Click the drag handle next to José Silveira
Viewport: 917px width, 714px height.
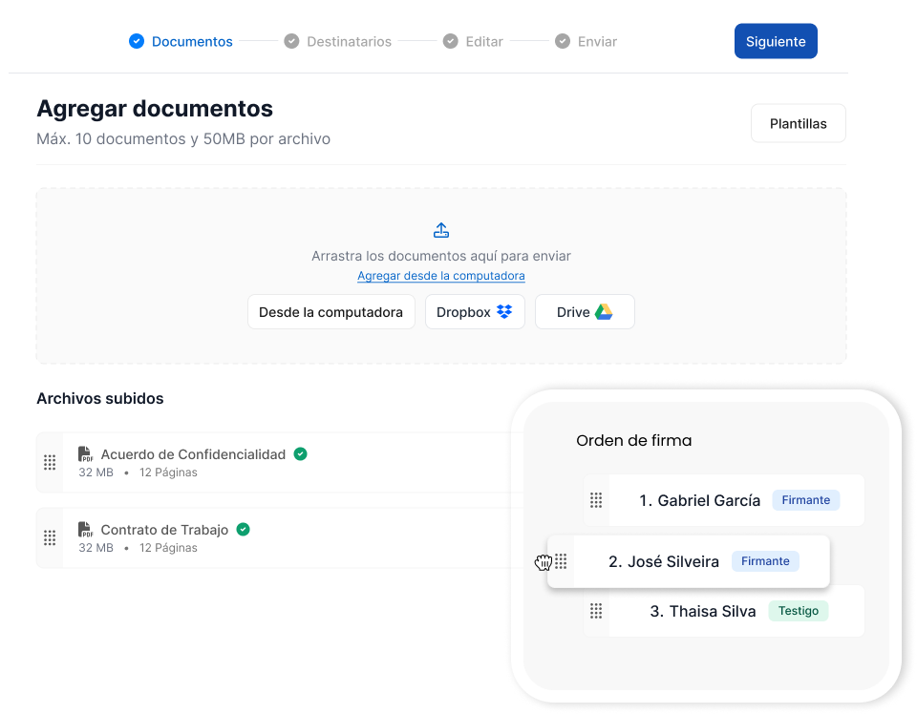[562, 561]
